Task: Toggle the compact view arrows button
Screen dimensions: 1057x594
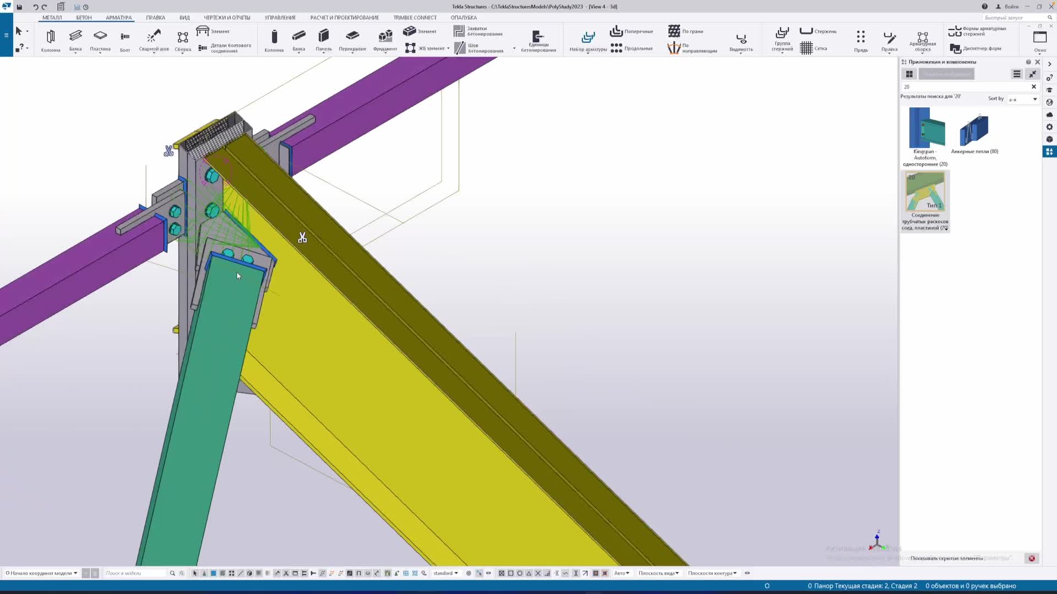Action: pyautogui.click(x=1032, y=74)
